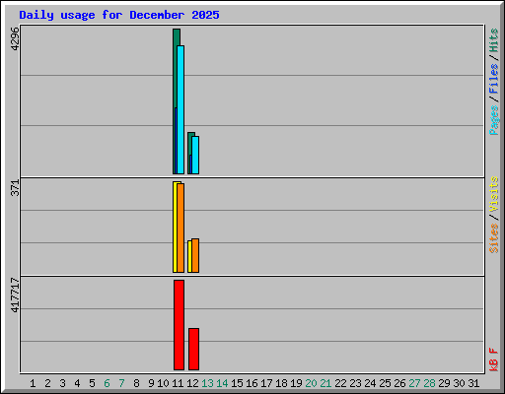Click the cyan Pages legend label

[x=493, y=120]
